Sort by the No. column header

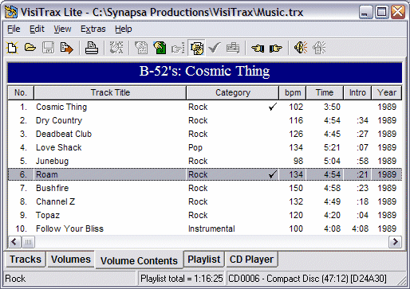21,92
